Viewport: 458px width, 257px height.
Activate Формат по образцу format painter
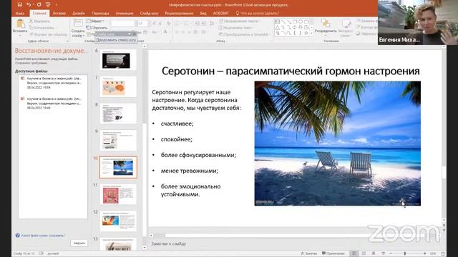(48, 34)
